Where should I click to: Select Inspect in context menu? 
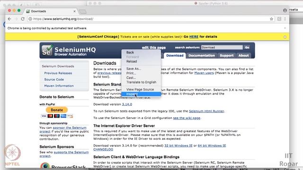pyautogui.click(x=141, y=94)
